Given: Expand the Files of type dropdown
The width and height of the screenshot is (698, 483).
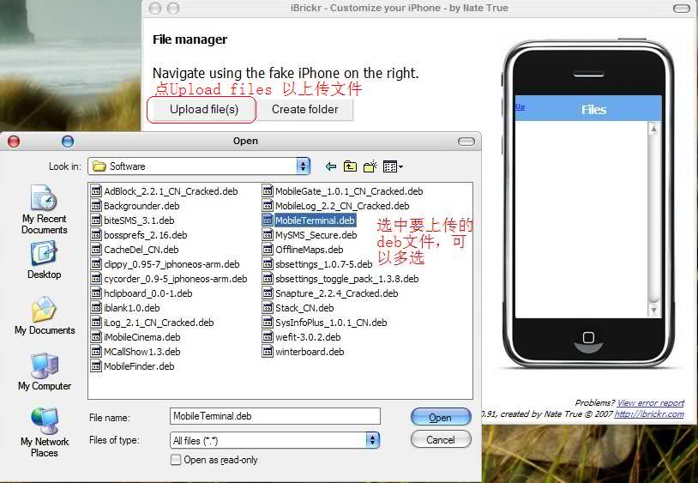Looking at the screenshot, I should click(373, 440).
